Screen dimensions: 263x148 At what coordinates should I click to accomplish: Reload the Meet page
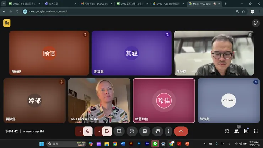tap(17, 11)
